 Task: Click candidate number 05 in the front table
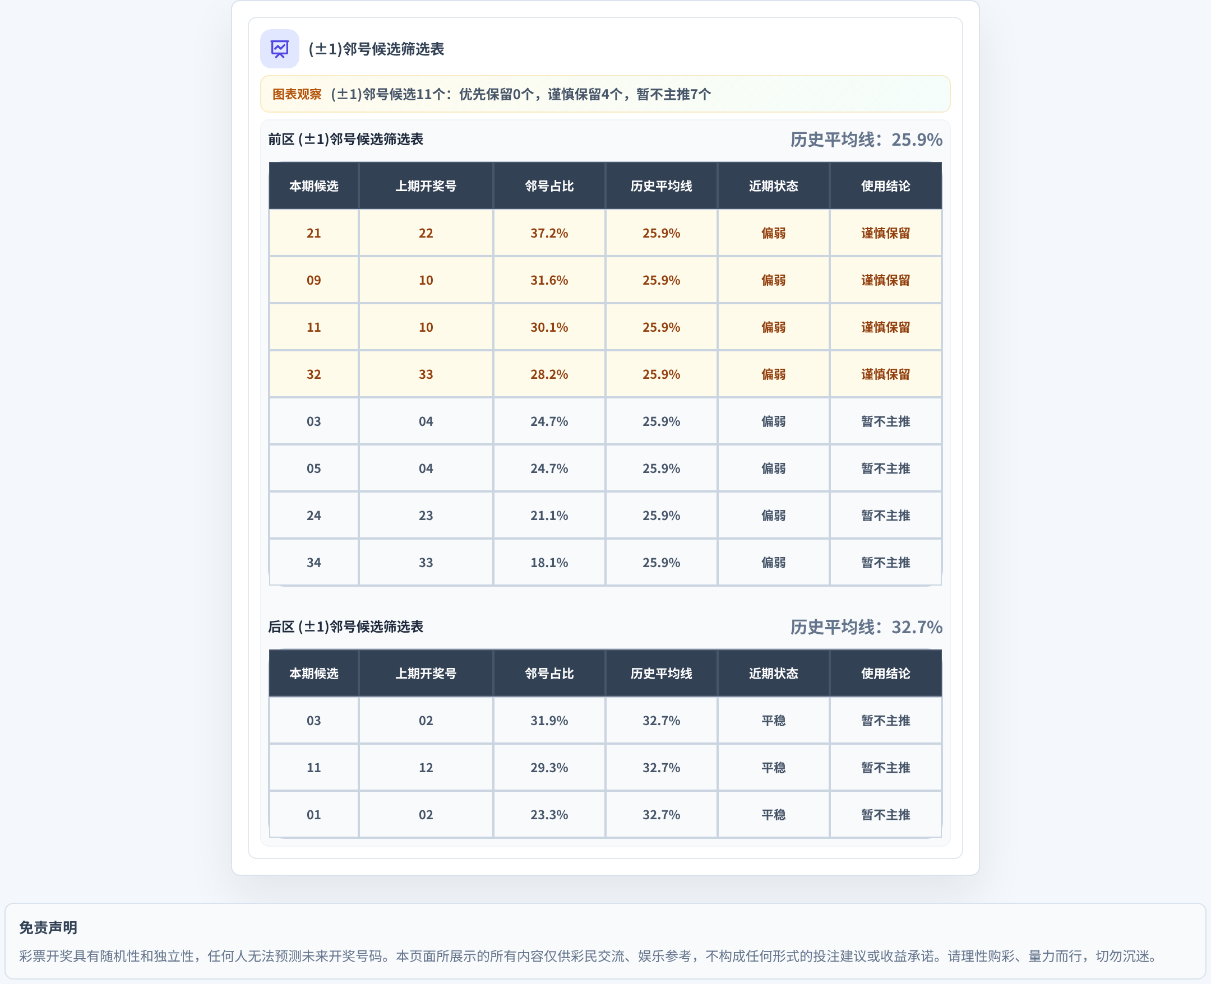313,468
